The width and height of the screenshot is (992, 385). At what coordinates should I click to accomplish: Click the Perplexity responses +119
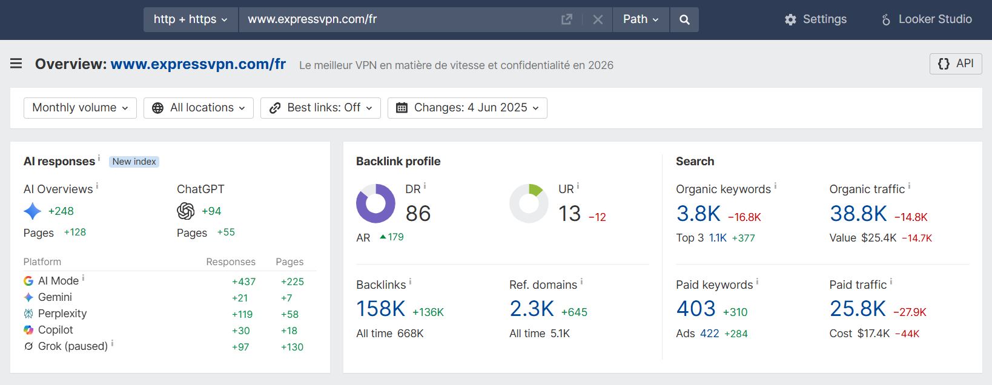(x=242, y=314)
